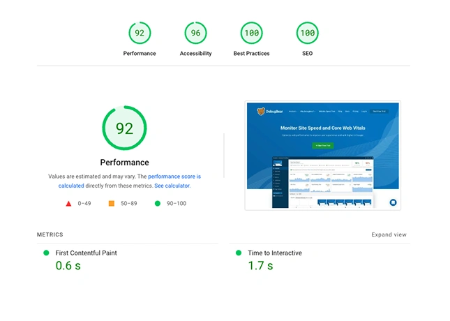This screenshot has width=450, height=321.
Task: Click the 'METRICS' section heading
Action: coord(50,234)
